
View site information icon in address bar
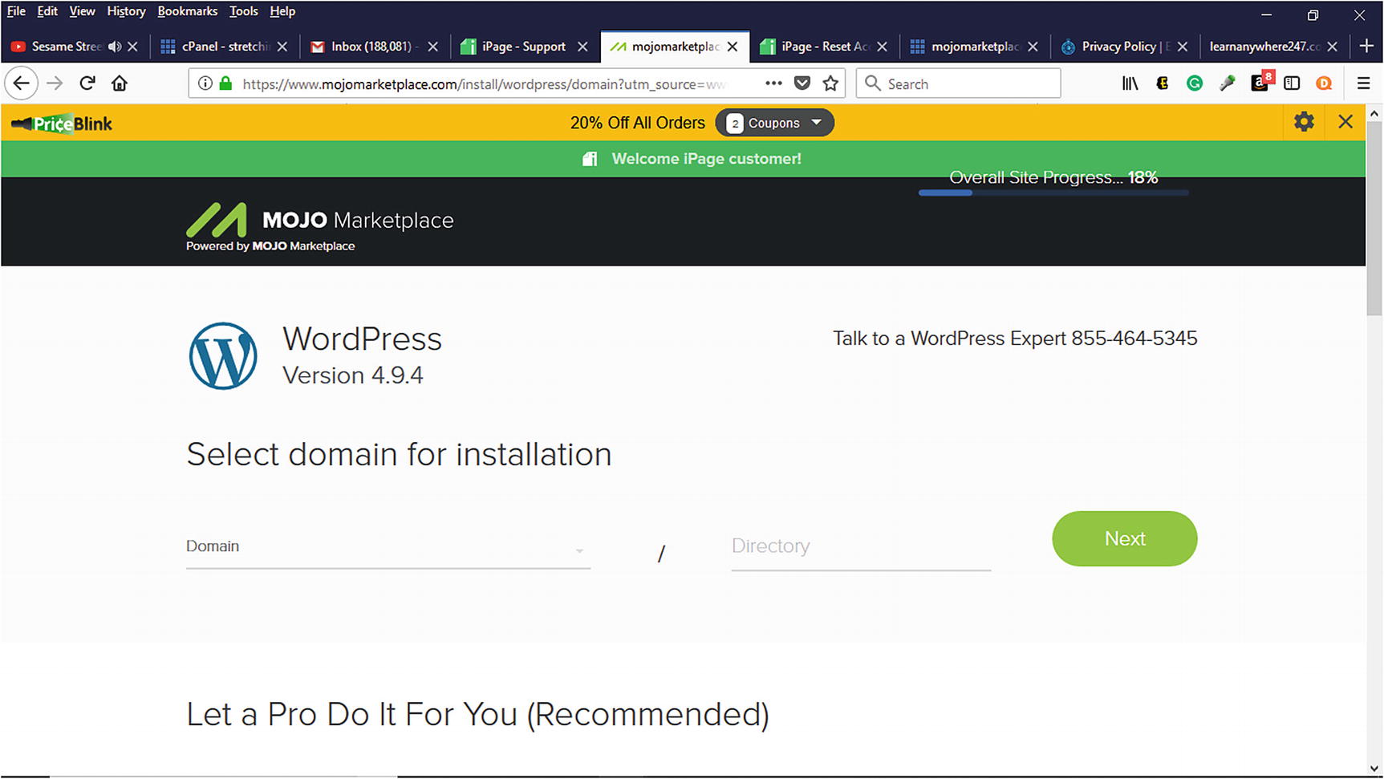coord(205,83)
